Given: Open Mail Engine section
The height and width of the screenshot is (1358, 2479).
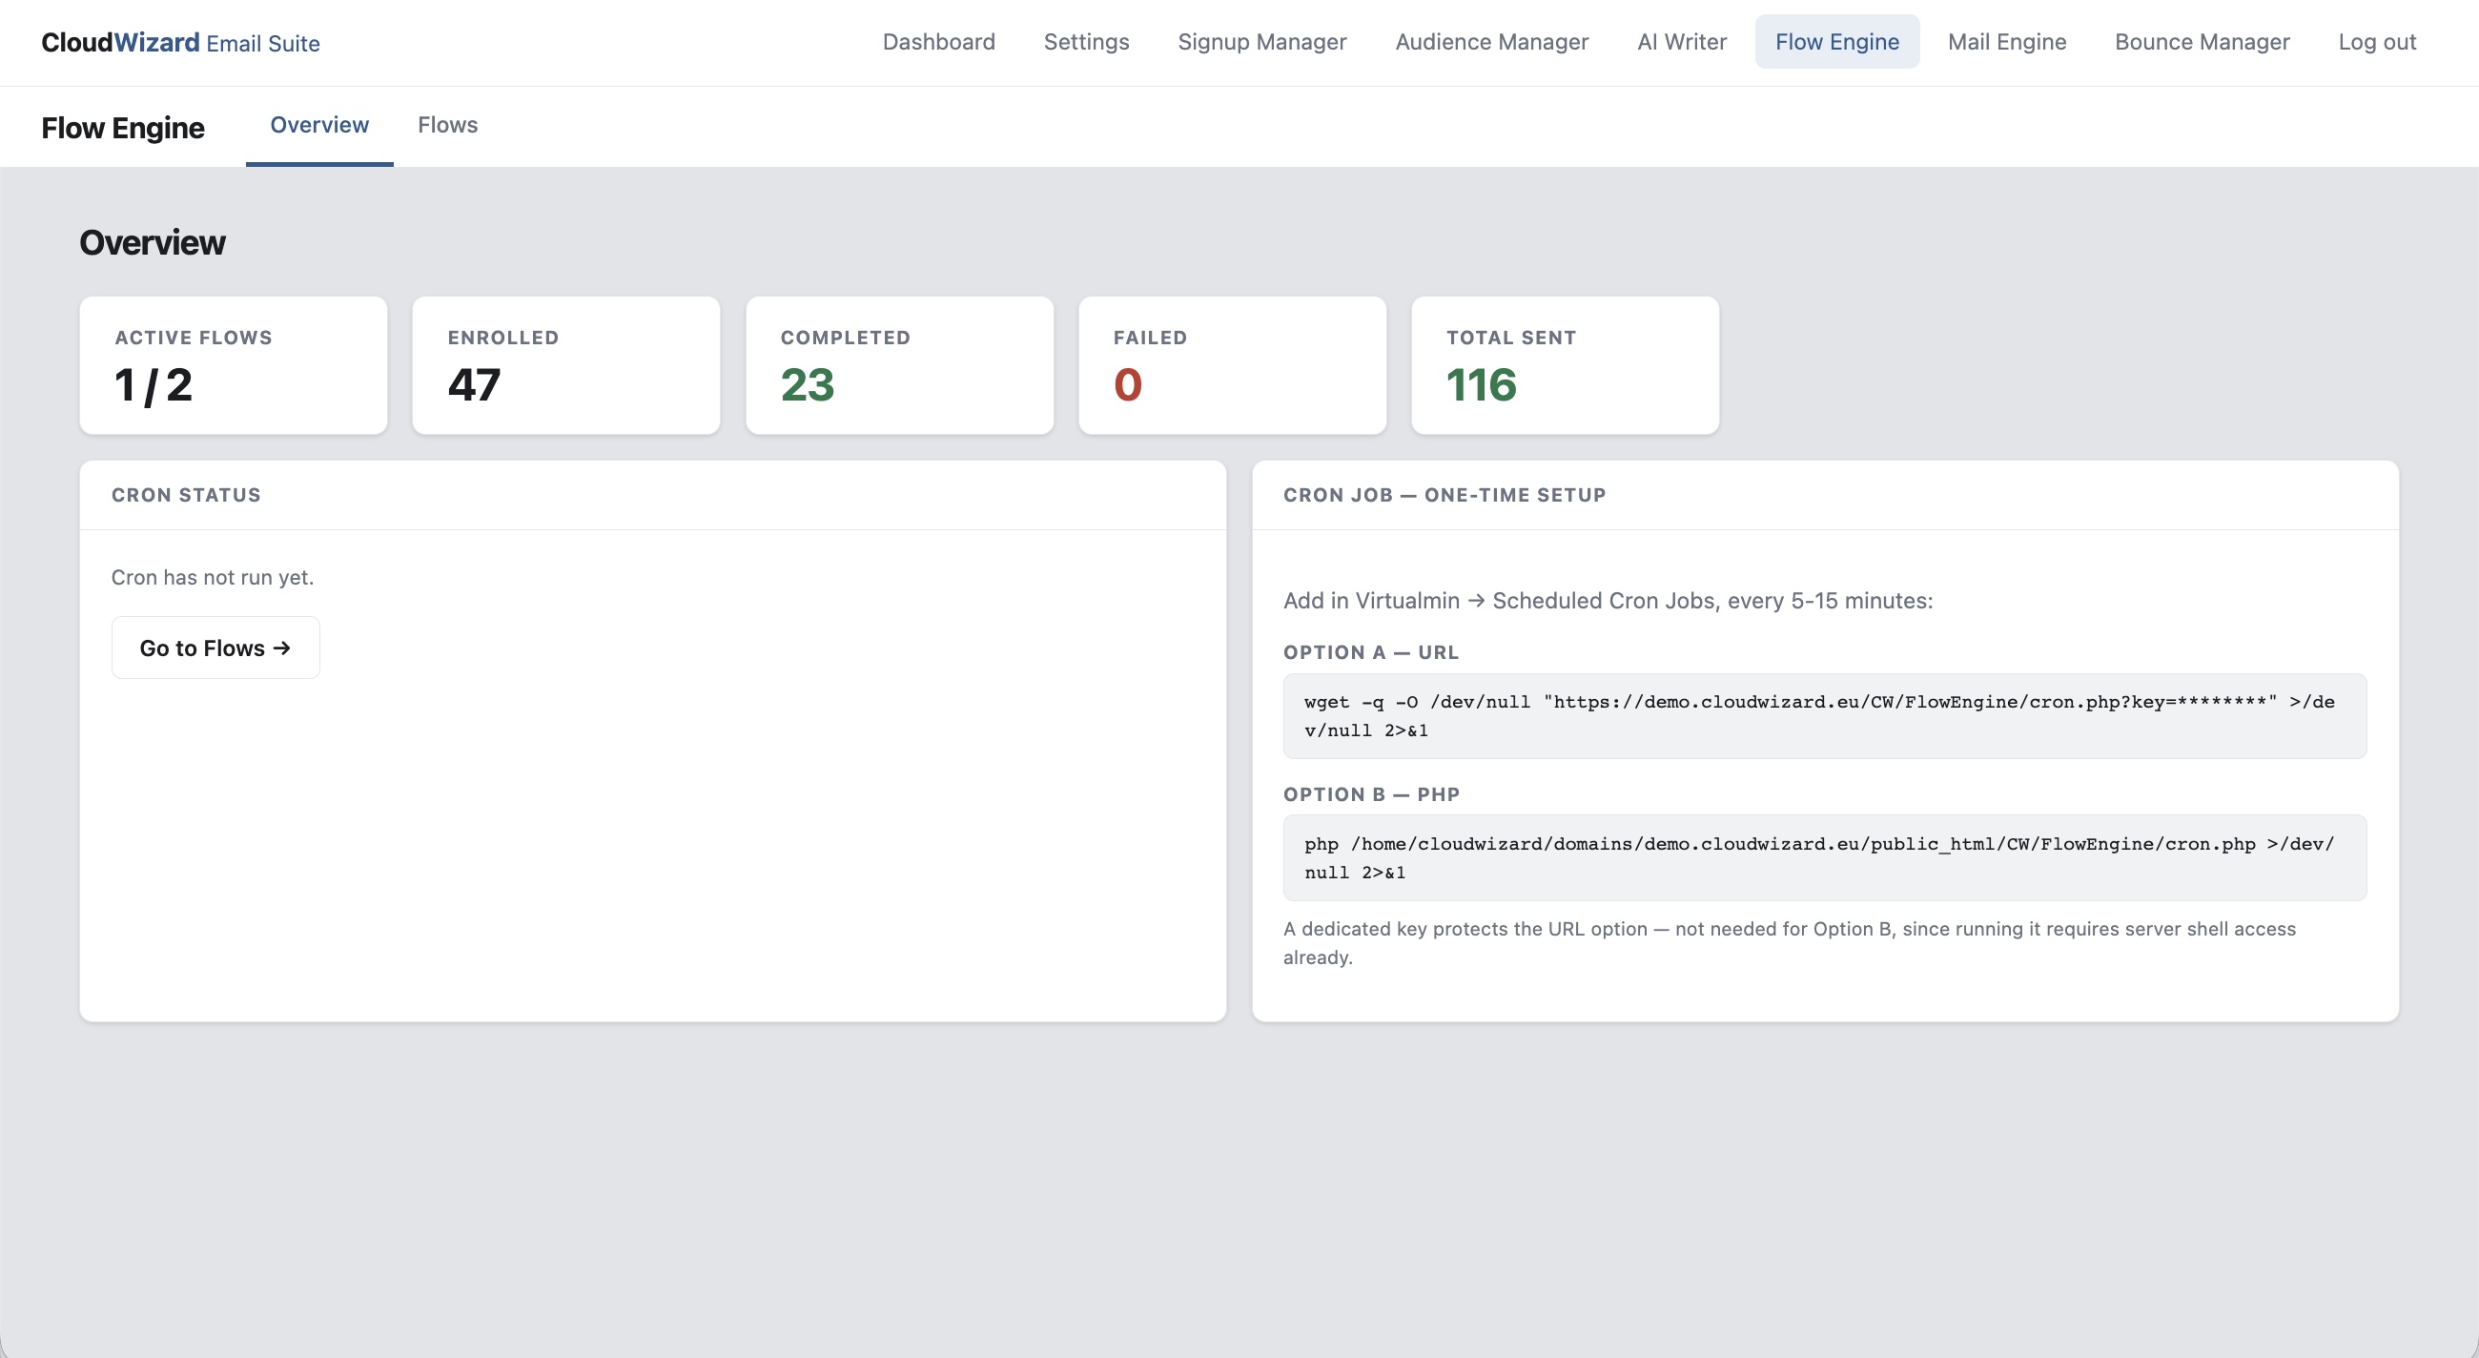Looking at the screenshot, I should pos(2006,41).
